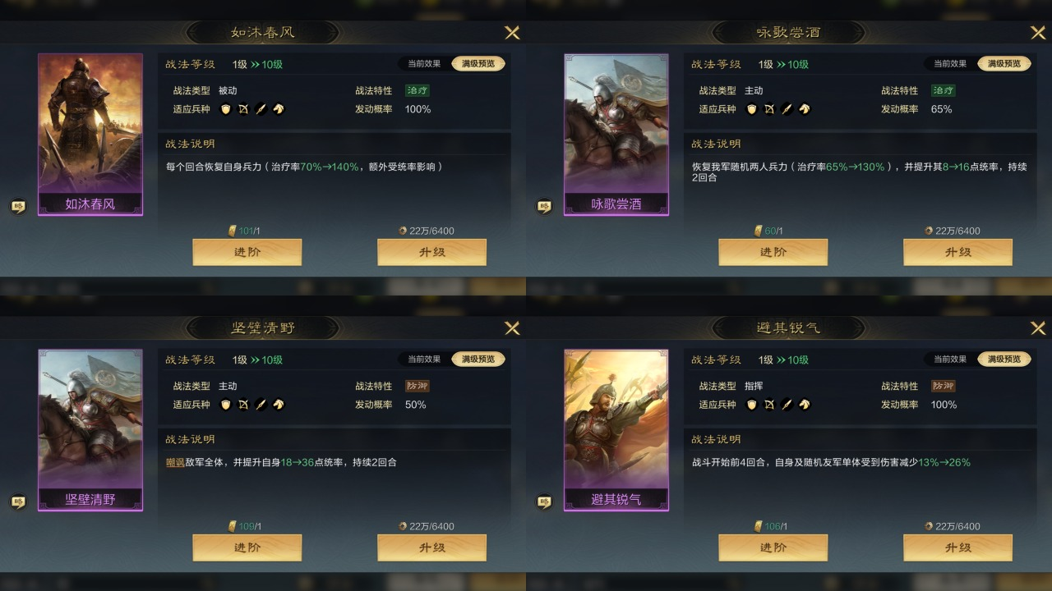Toggle 满级预览 in the 避其锐气 panel
Viewport: 1052px width, 591px height.
[1004, 359]
